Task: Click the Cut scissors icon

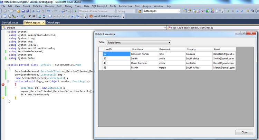Action: point(33,11)
